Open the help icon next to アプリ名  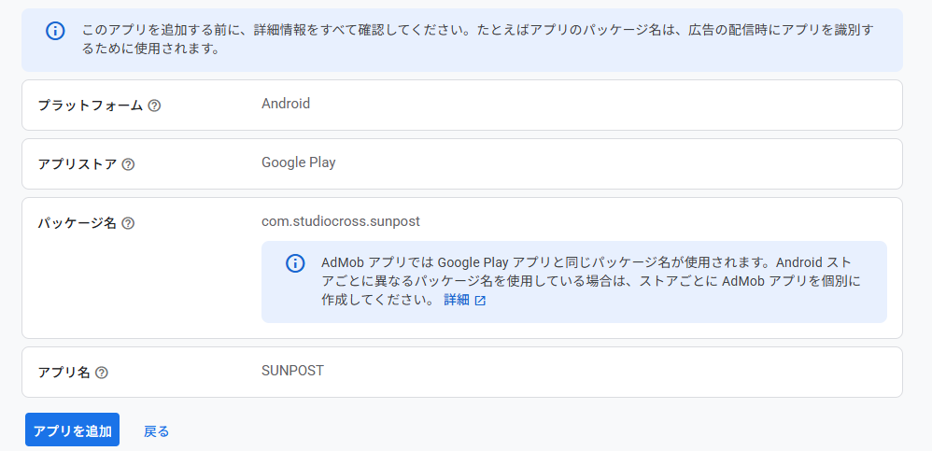[x=102, y=373]
